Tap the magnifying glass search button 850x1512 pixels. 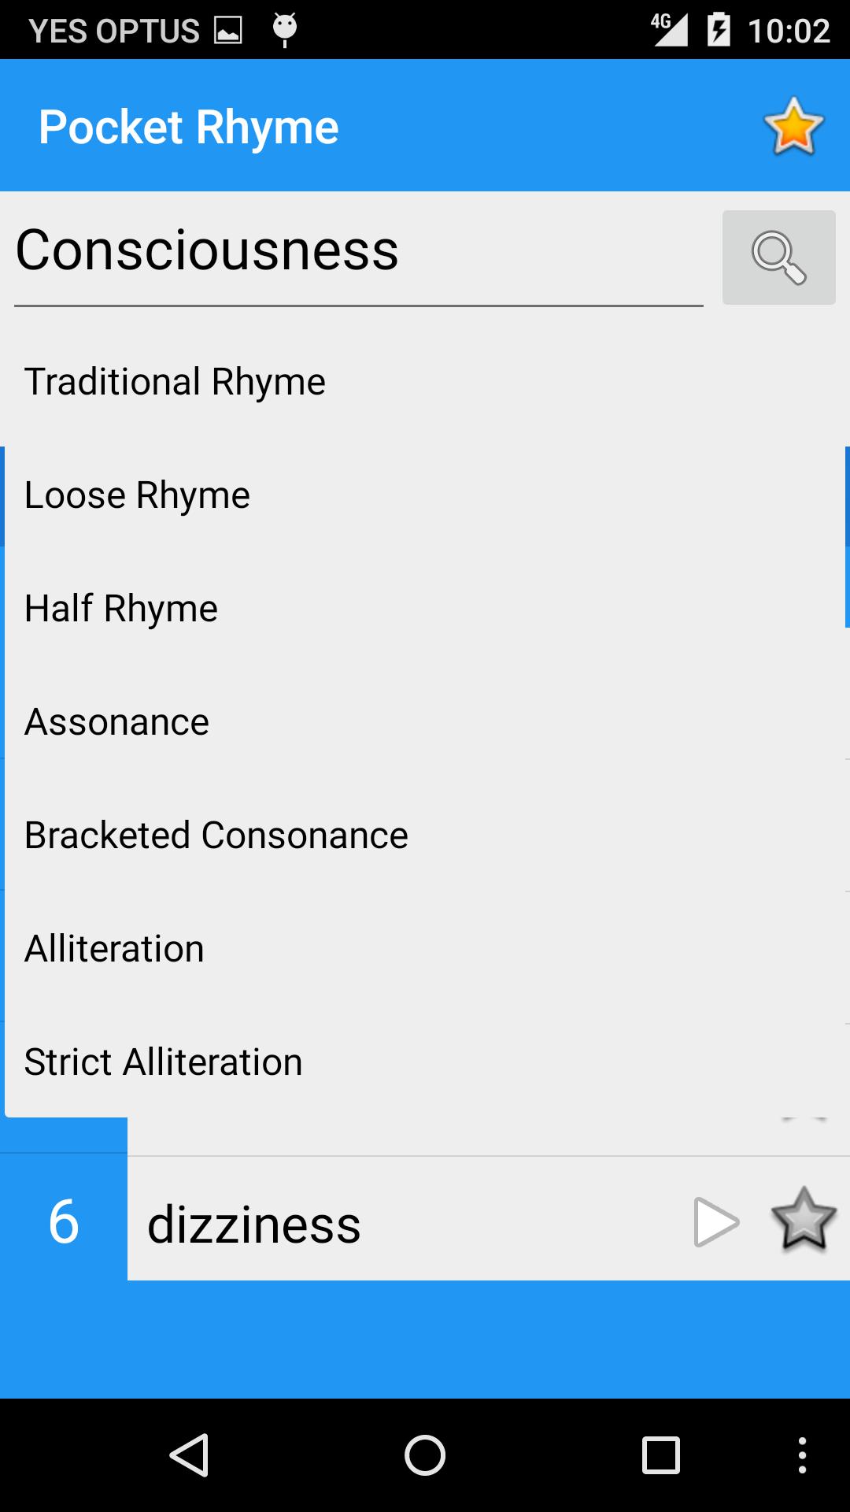tap(778, 258)
